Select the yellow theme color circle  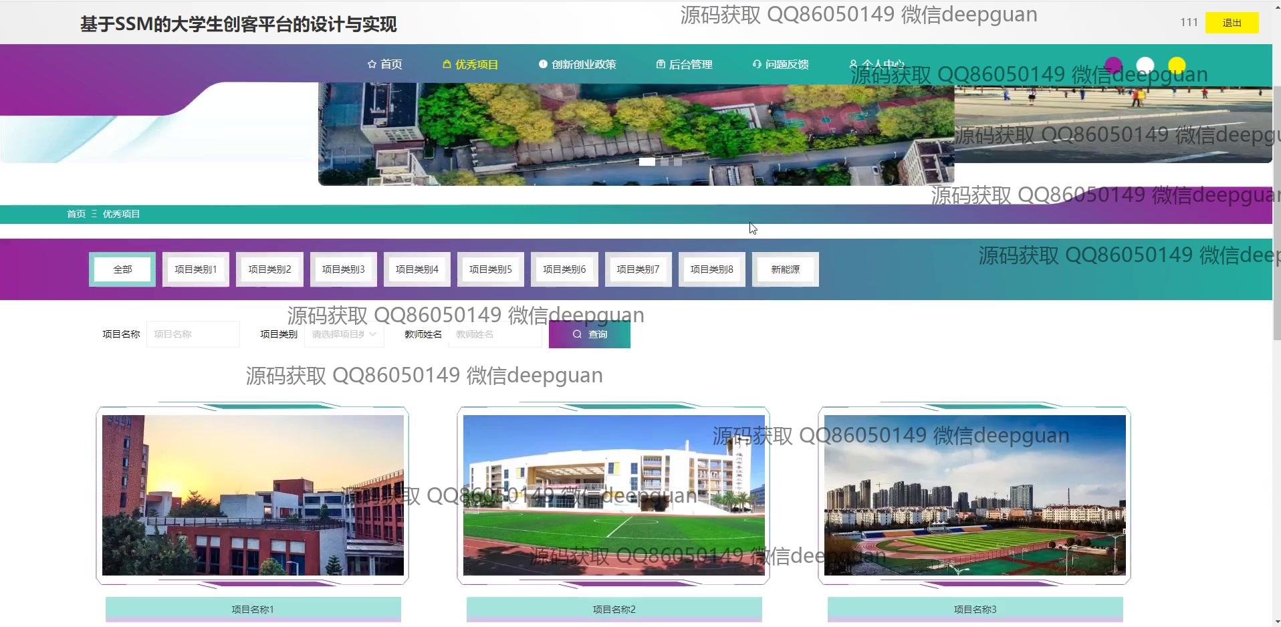1177,66
